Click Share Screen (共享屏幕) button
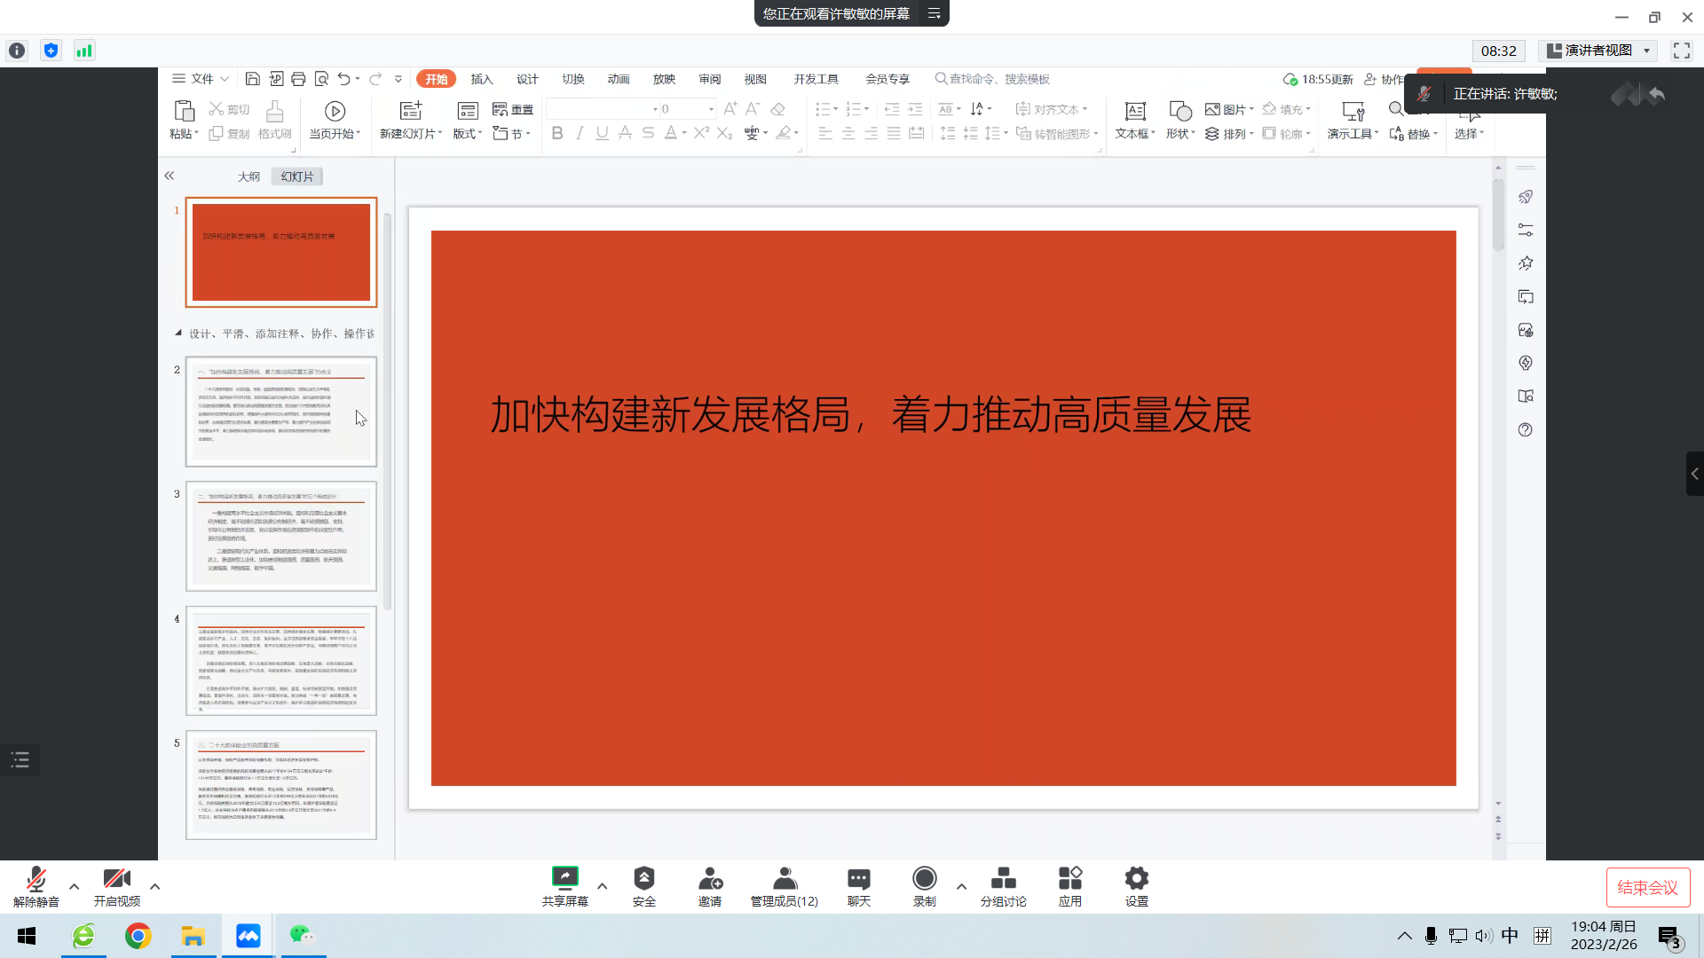Screen dimensions: 1704x958 pos(565,886)
